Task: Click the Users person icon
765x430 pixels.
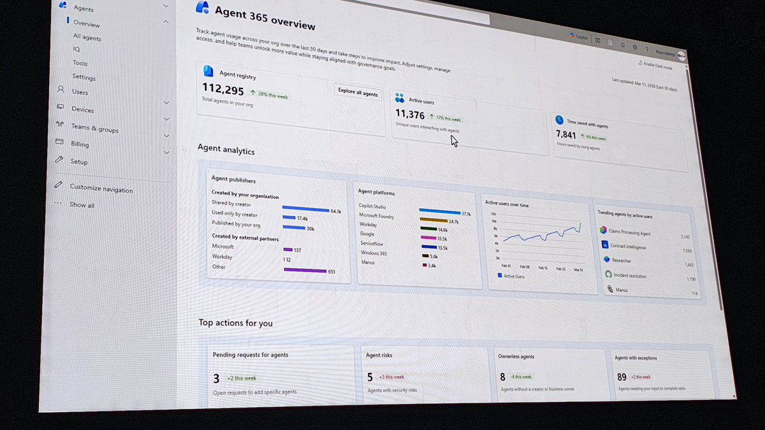Action: coord(61,90)
